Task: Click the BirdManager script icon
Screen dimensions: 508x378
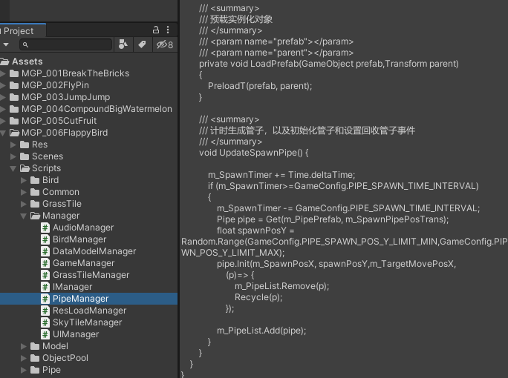Action: 45,239
